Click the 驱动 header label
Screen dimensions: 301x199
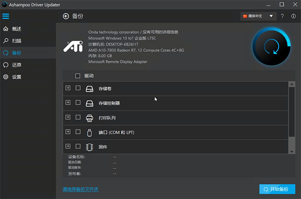89,76
